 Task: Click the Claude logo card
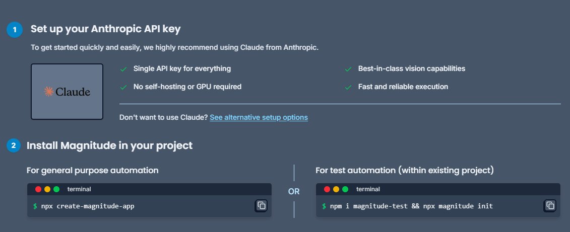(67, 92)
